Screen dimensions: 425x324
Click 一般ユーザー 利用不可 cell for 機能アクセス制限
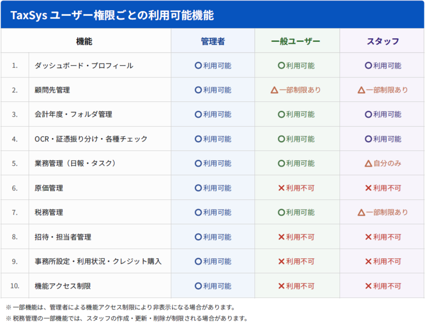(x=296, y=286)
